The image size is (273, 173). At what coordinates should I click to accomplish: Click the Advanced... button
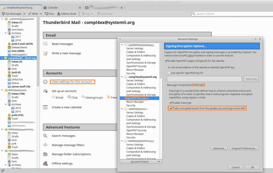click(219, 148)
